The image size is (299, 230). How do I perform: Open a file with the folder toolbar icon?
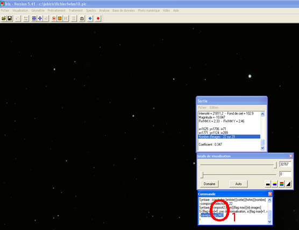pyautogui.click(x=4, y=18)
